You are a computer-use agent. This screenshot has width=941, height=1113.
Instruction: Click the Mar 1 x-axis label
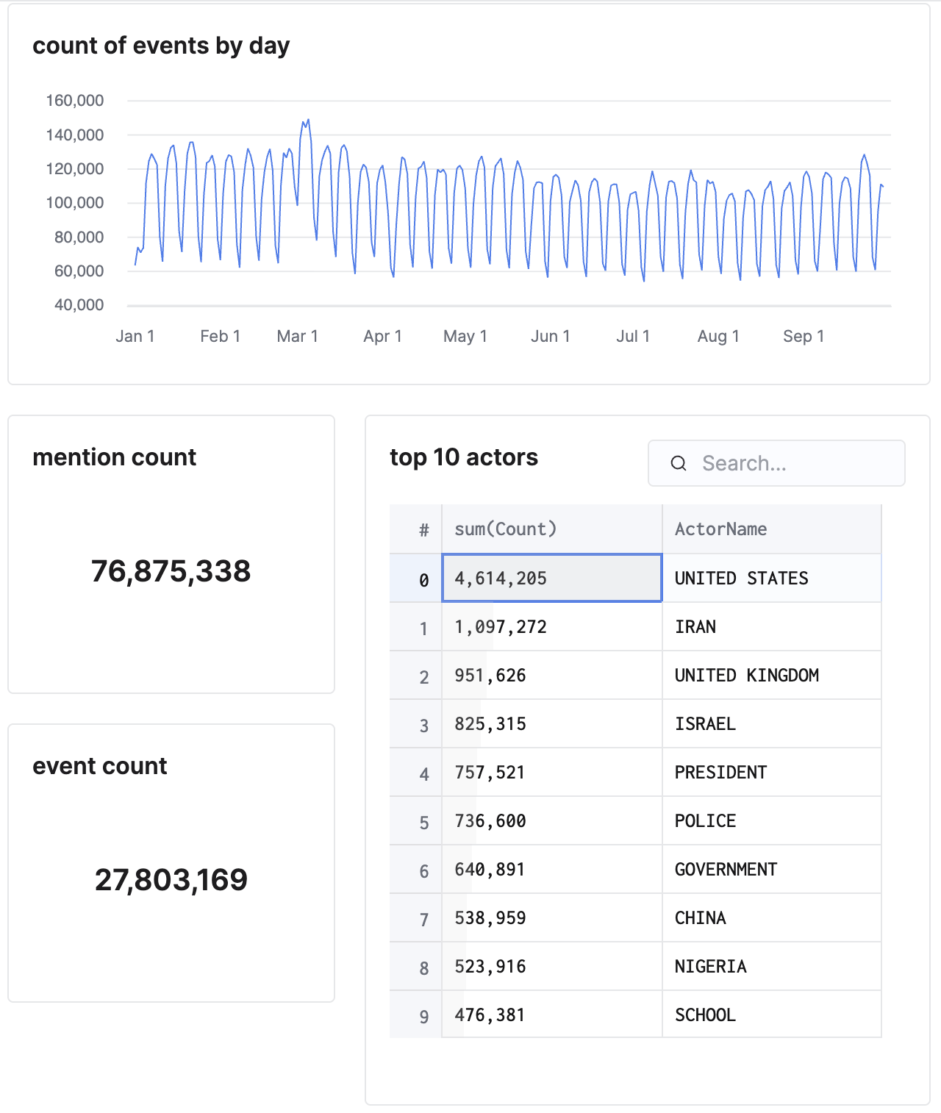point(298,336)
